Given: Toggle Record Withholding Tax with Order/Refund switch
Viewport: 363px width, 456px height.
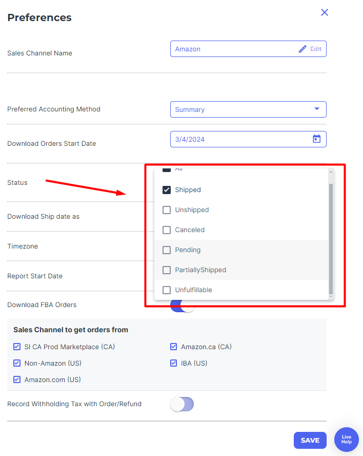Looking at the screenshot, I should point(182,404).
